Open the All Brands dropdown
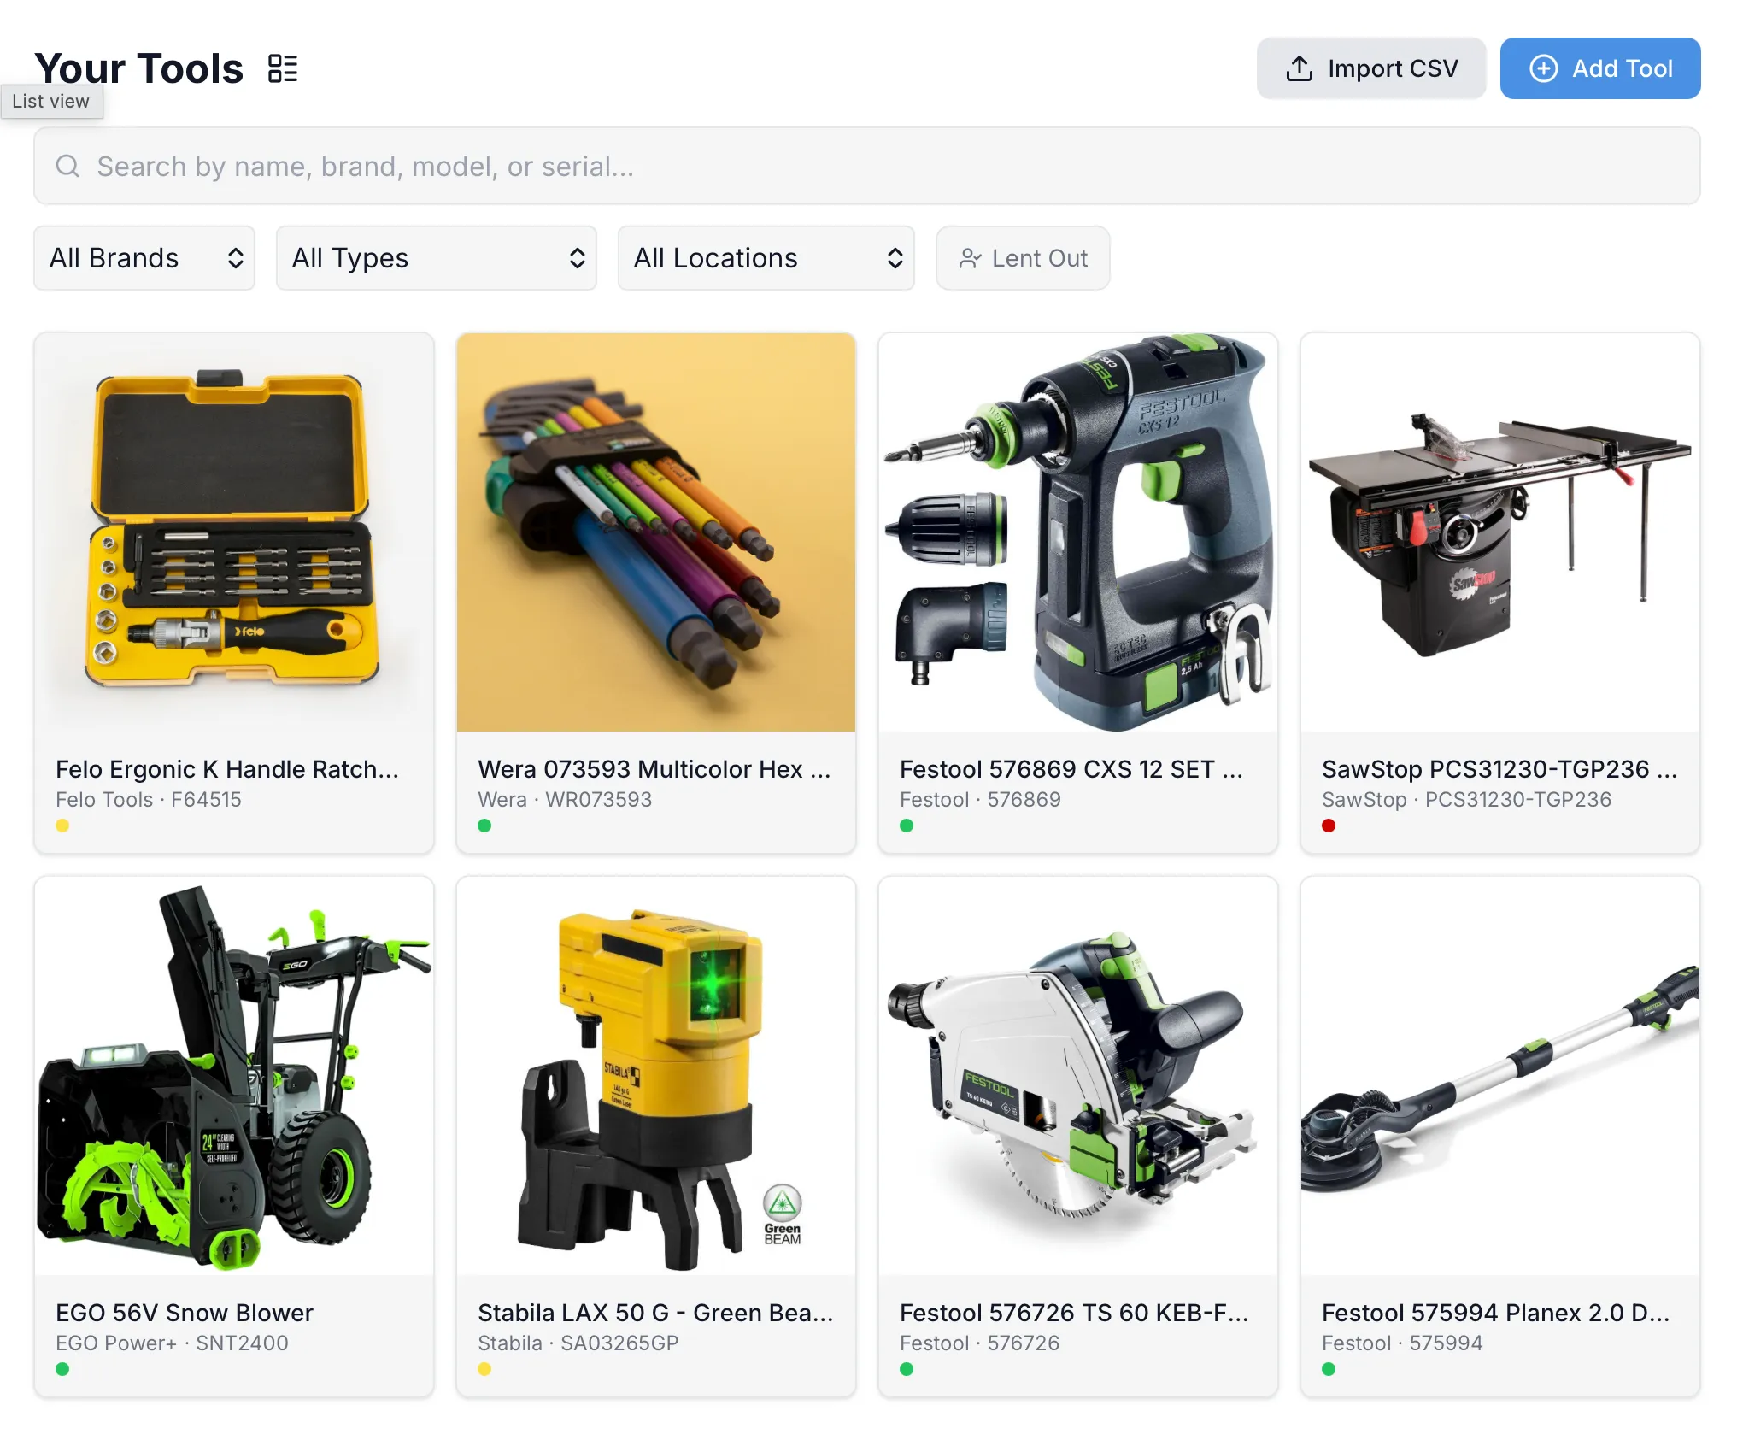This screenshot has height=1434, width=1743. click(x=144, y=258)
